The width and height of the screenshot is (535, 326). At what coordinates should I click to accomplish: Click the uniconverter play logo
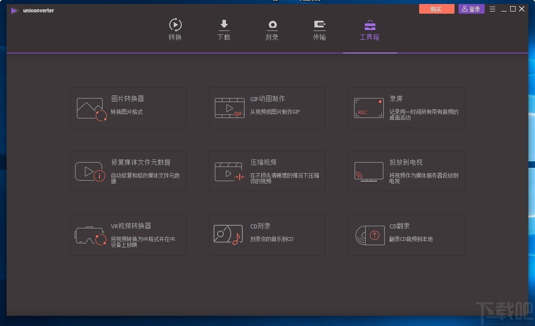14,11
